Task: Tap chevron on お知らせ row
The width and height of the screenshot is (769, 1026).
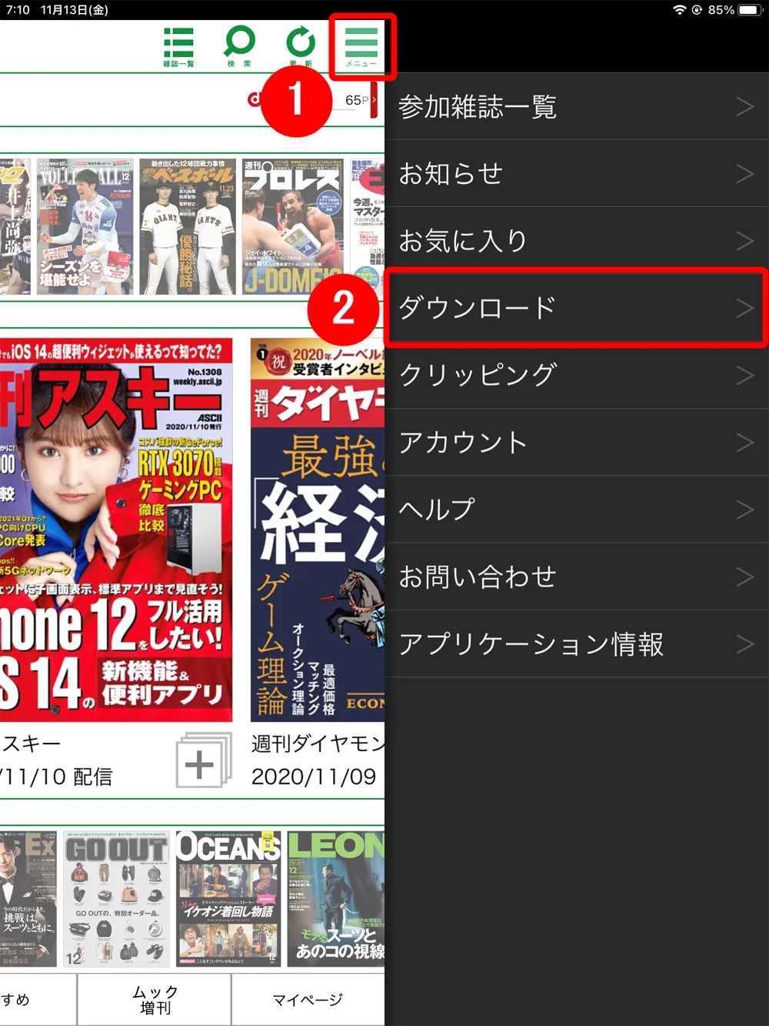Action: pyautogui.click(x=744, y=173)
